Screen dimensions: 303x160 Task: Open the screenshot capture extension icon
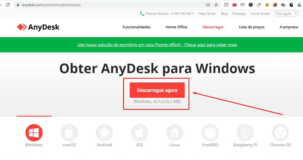pyautogui.click(x=226, y=5)
